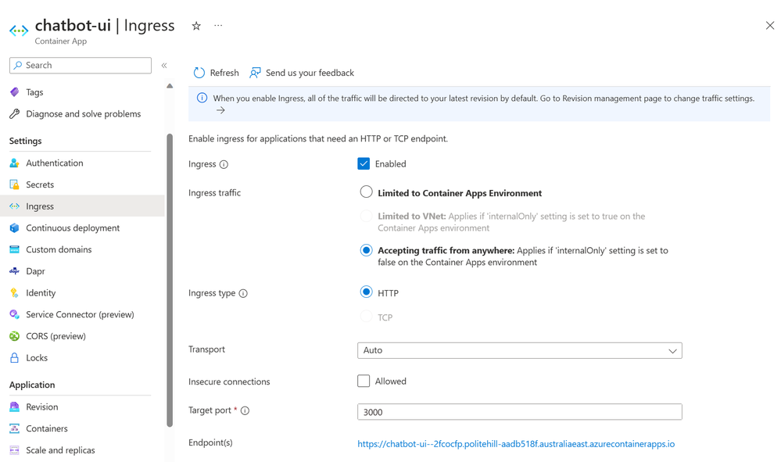Select Limited to Container Apps Environment
The width and height of the screenshot is (781, 462).
366,192
